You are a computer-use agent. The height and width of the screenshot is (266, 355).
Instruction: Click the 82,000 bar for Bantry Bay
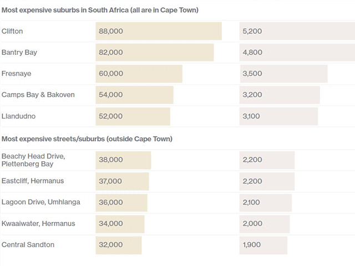[x=155, y=53]
